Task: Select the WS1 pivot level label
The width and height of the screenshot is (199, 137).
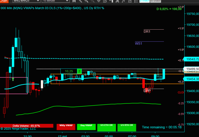Action: coord(139,44)
